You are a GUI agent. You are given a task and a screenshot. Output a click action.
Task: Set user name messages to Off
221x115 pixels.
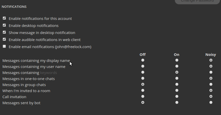click(x=143, y=66)
